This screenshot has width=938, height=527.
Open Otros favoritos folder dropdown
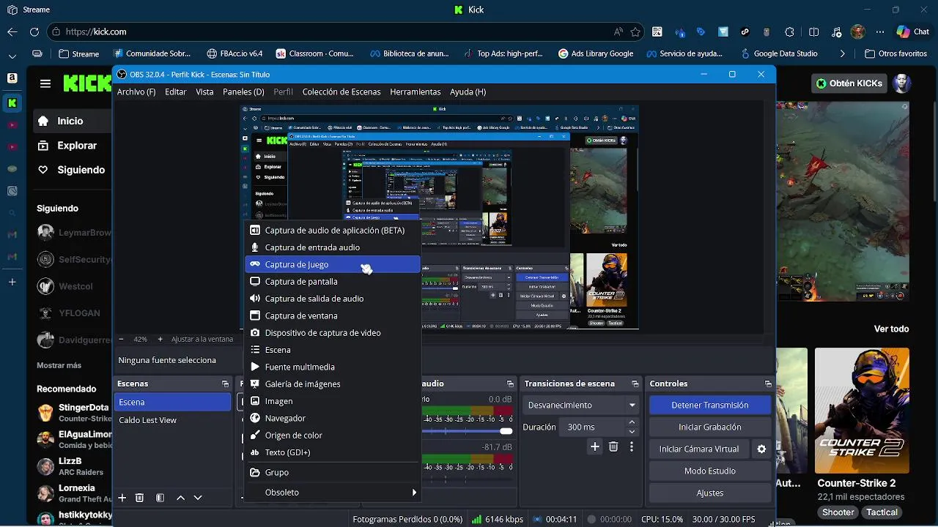coord(895,53)
